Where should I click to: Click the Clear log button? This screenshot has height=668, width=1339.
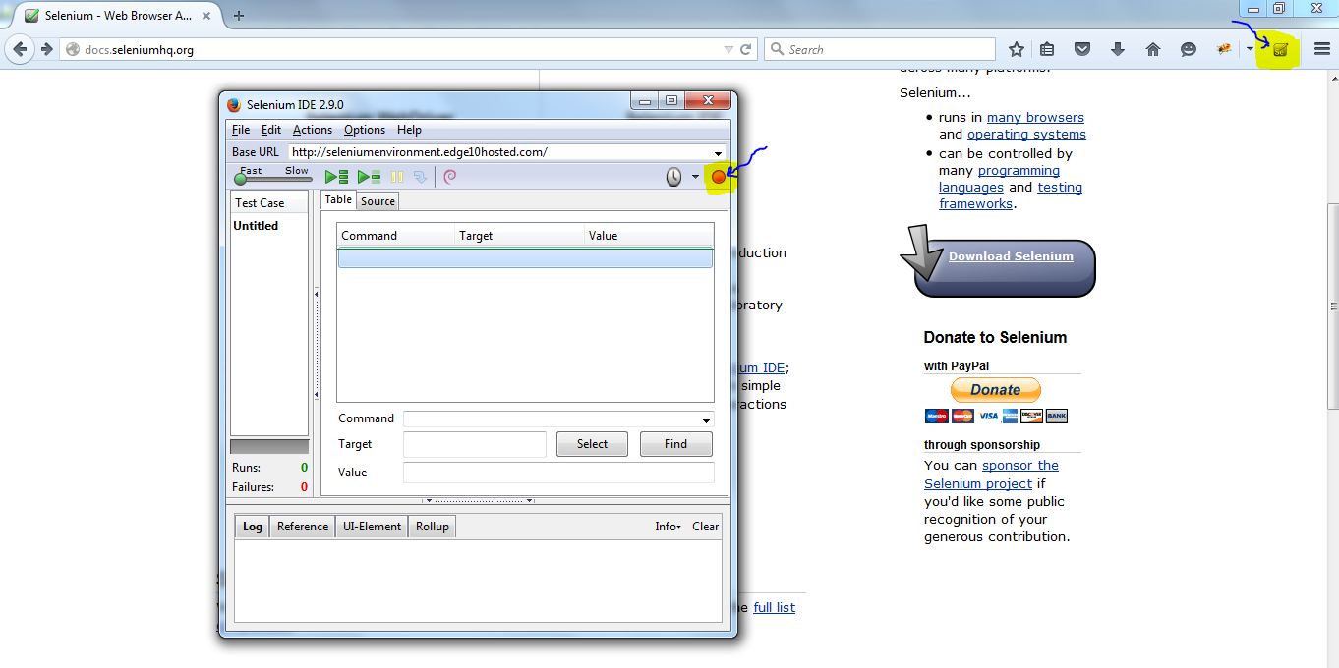pyautogui.click(x=706, y=527)
